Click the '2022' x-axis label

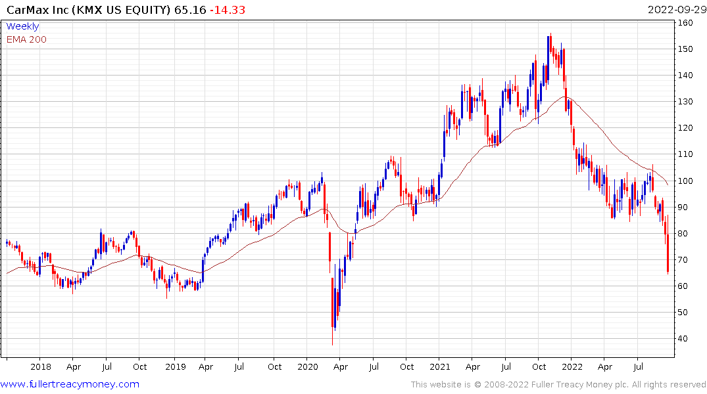(572, 366)
